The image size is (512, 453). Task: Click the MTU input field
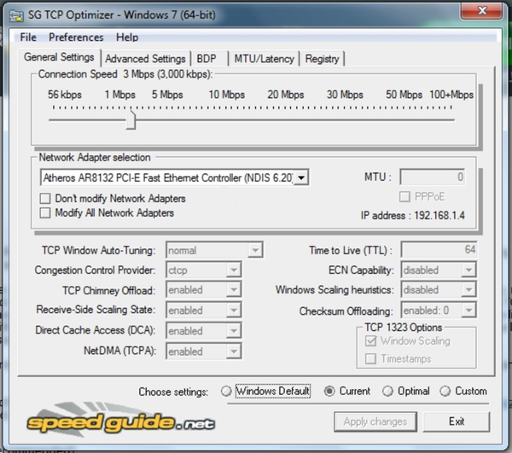click(x=433, y=177)
